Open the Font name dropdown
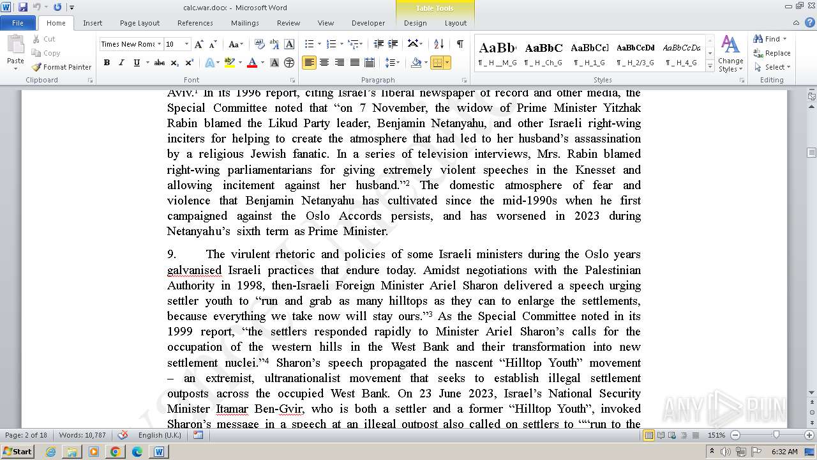Screen dimensions: 817x460 tap(159, 44)
